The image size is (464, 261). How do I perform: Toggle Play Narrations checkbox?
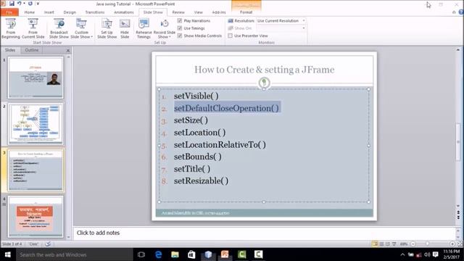click(x=180, y=21)
